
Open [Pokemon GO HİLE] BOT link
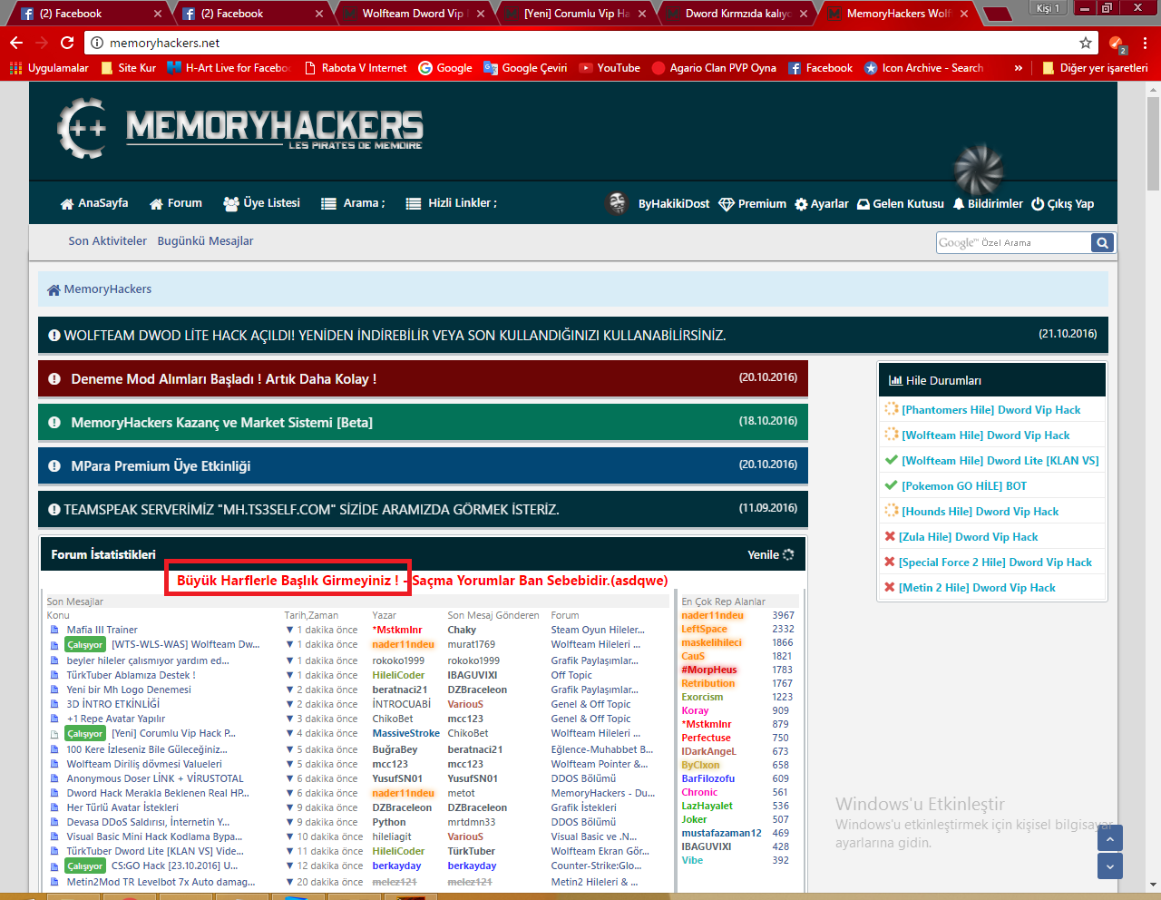pyautogui.click(x=964, y=486)
